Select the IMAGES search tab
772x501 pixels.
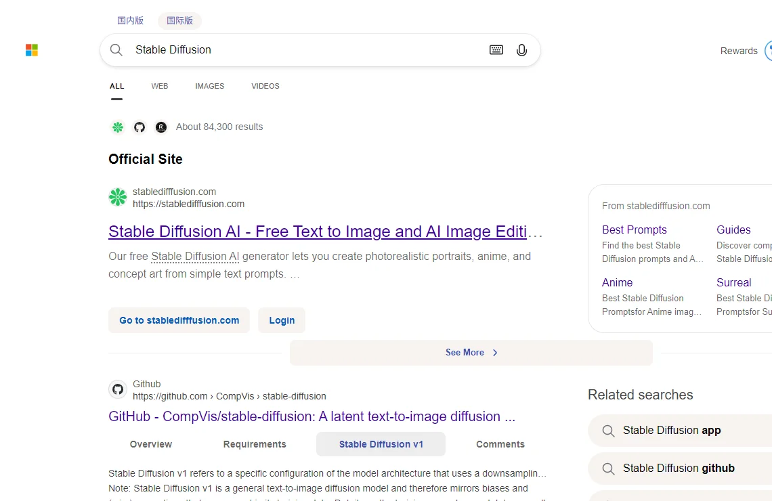coord(210,86)
